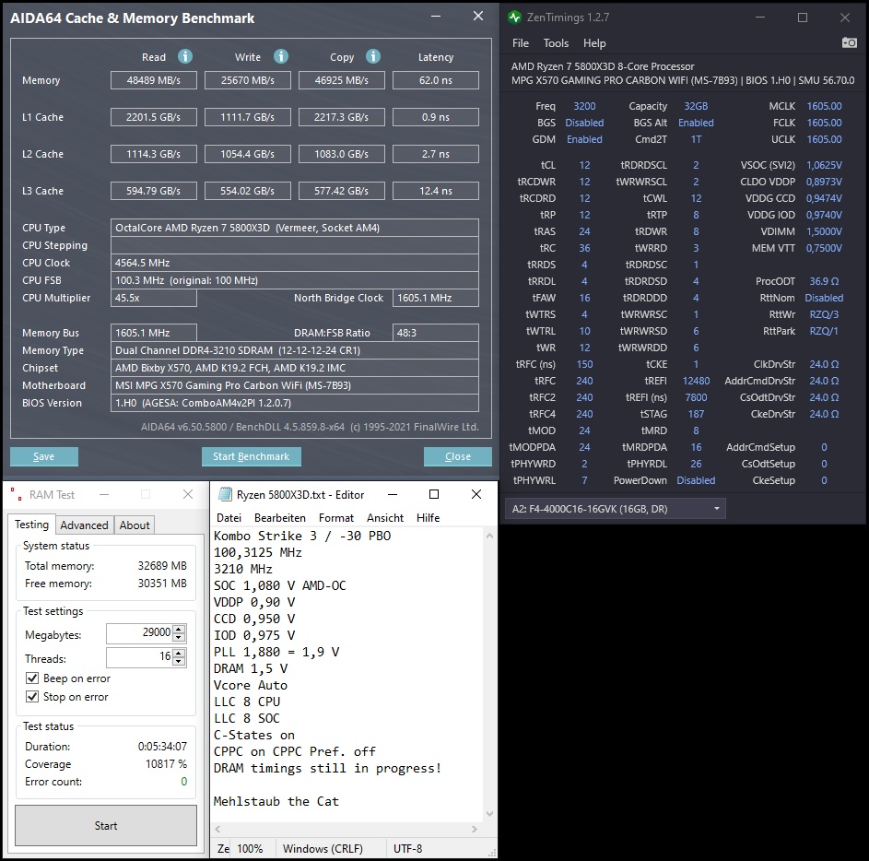The width and height of the screenshot is (869, 861).
Task: Open the Tools menu in ZenTimings
Action: coord(556,42)
